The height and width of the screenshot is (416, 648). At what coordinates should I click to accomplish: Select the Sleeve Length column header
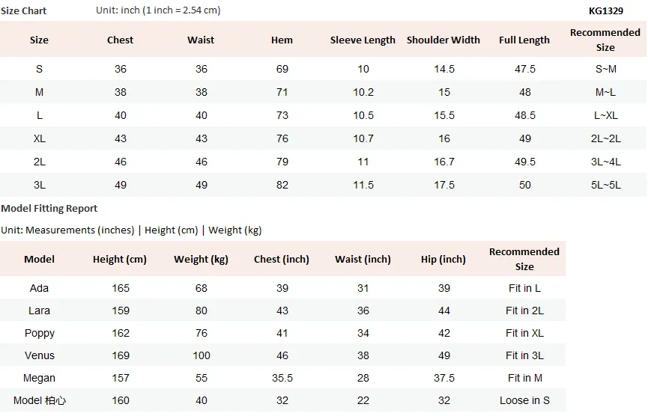[363, 40]
